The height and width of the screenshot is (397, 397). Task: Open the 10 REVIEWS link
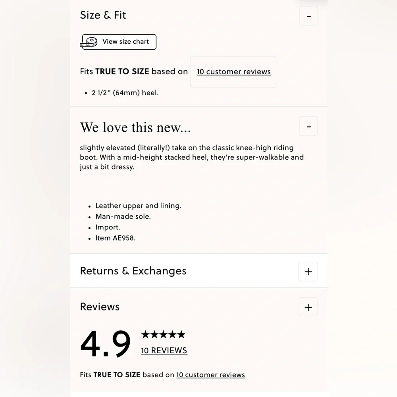point(164,351)
